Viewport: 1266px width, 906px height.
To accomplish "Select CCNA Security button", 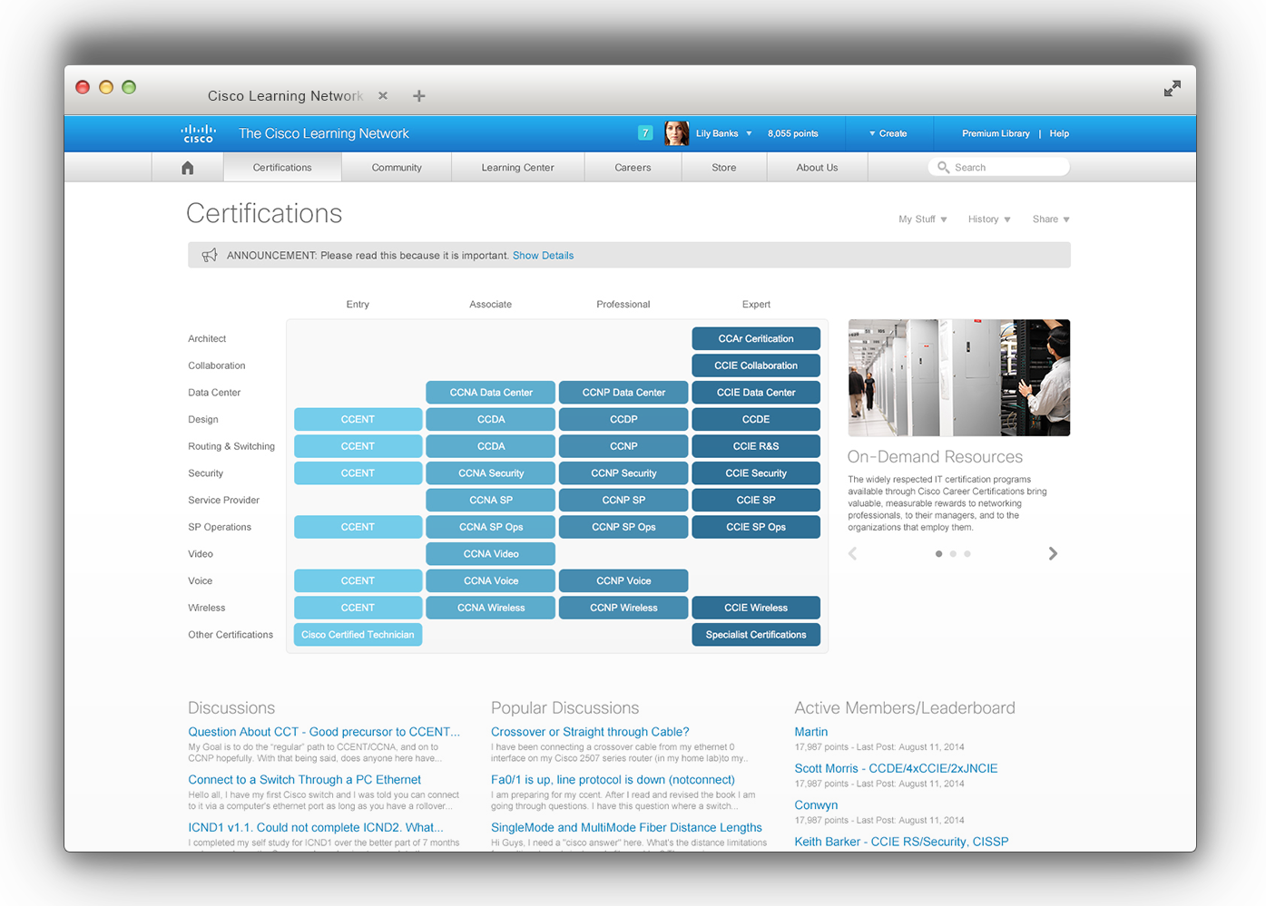I will point(491,473).
